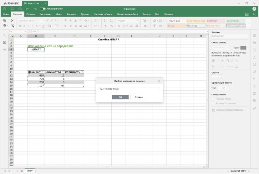Toggle Strikethrough formatting

pos(33,26)
